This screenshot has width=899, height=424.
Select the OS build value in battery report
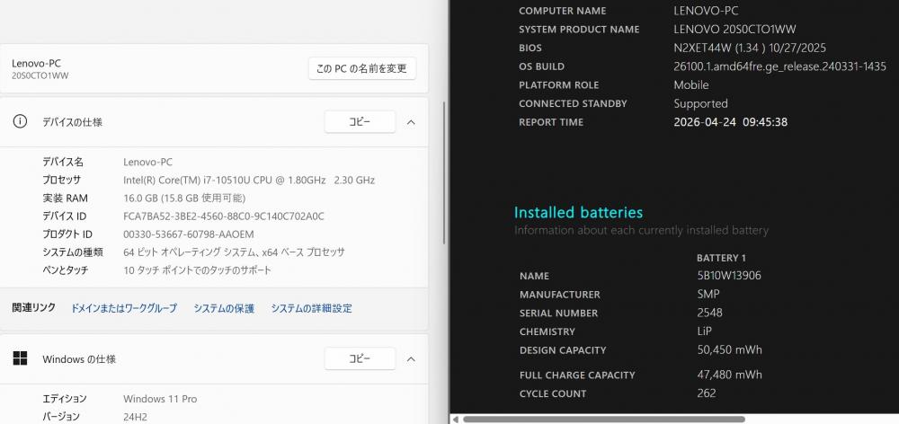(779, 66)
